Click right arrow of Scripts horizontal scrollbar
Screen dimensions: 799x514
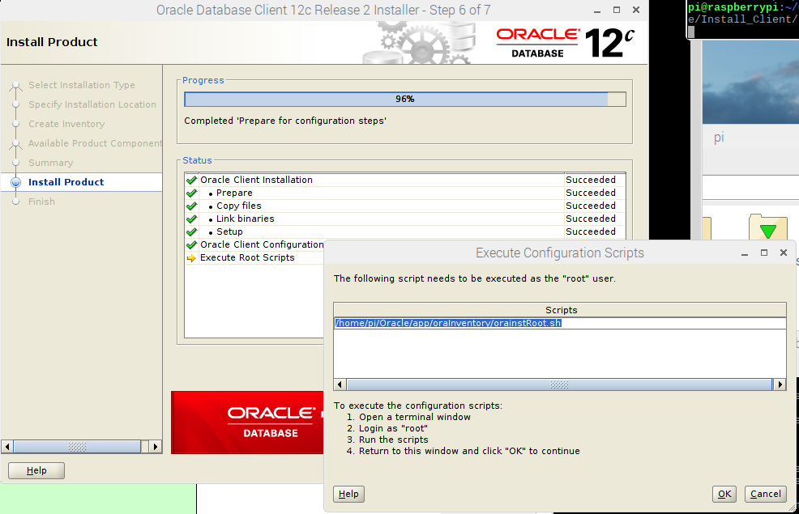pyautogui.click(x=779, y=384)
